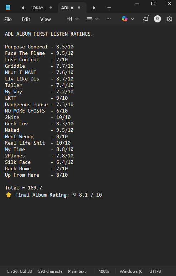Viewport: 176px width, 276px height.
Task: Select the ADL A tab
Action: [x=67, y=8]
